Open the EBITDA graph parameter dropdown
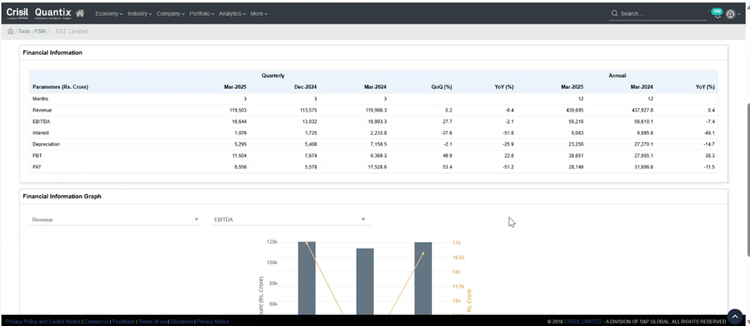This screenshot has width=750, height=326. pos(289,220)
